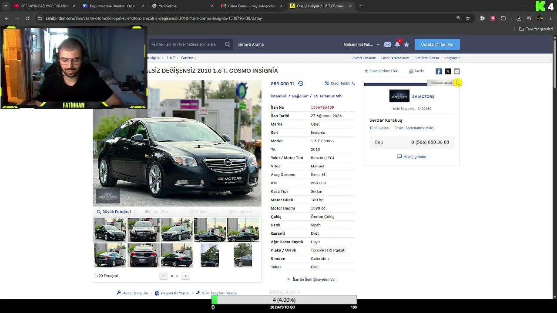Switch to the OBS YAYIN BAŞLIYOR tab
Image resolution: width=557 pixels, height=313 pixels.
pos(44,6)
